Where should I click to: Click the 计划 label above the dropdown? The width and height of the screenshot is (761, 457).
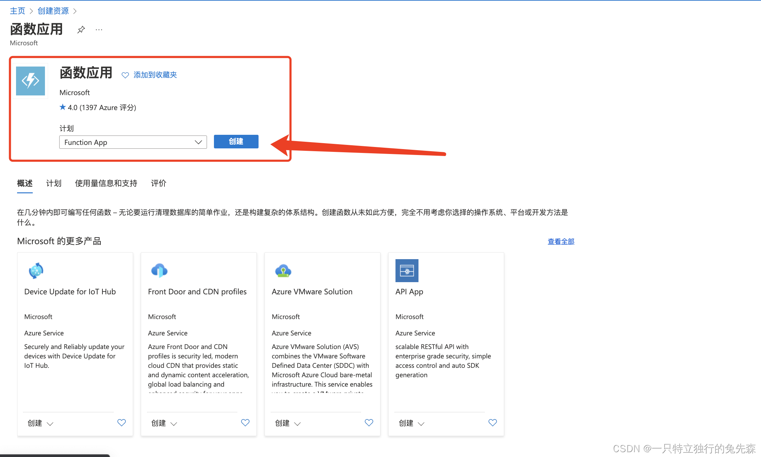[x=67, y=128]
